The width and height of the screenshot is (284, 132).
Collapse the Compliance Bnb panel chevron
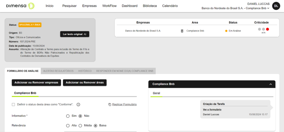tap(271, 84)
